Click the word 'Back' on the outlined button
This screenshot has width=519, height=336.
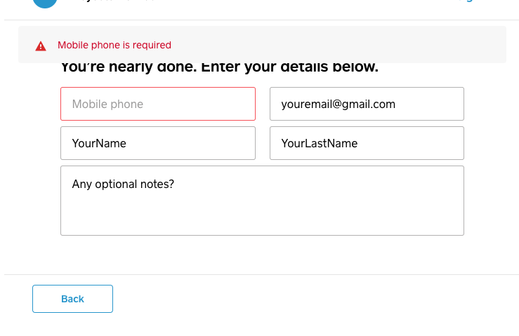tap(72, 299)
